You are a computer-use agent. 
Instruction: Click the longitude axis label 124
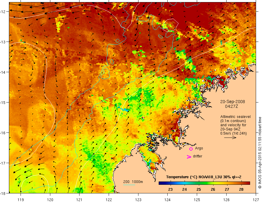168,200
